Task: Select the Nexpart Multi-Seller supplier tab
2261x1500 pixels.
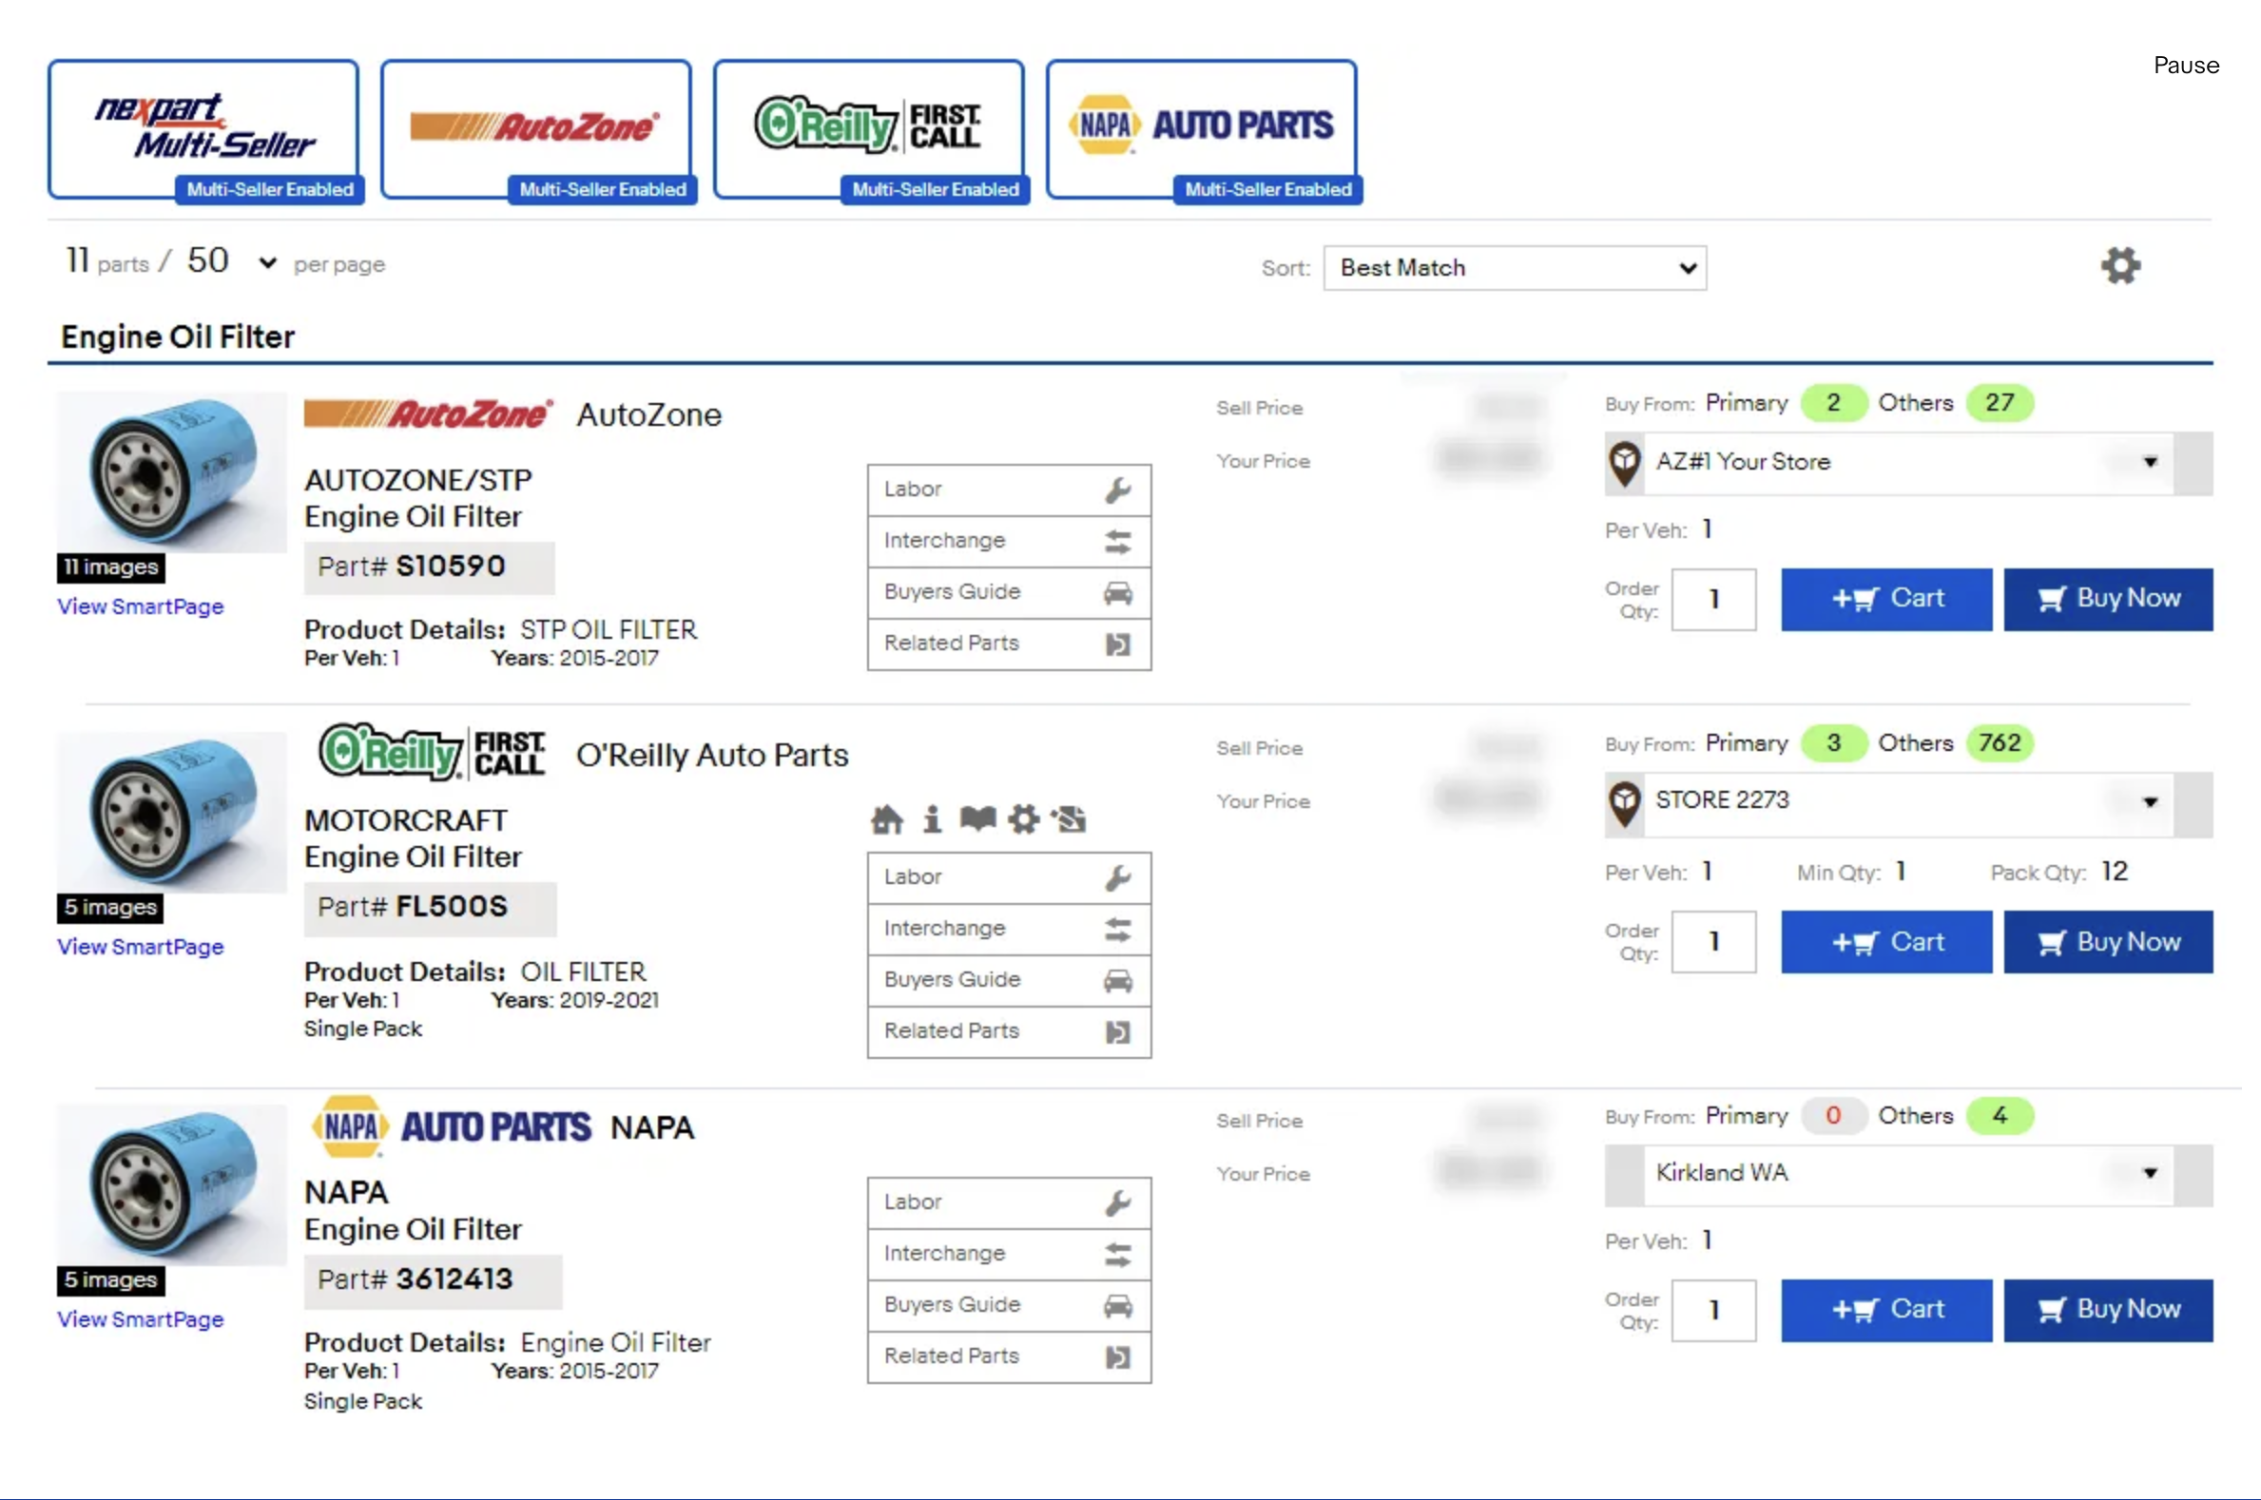Action: [203, 130]
